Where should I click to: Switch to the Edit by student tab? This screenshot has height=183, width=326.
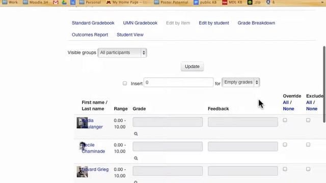(x=214, y=23)
